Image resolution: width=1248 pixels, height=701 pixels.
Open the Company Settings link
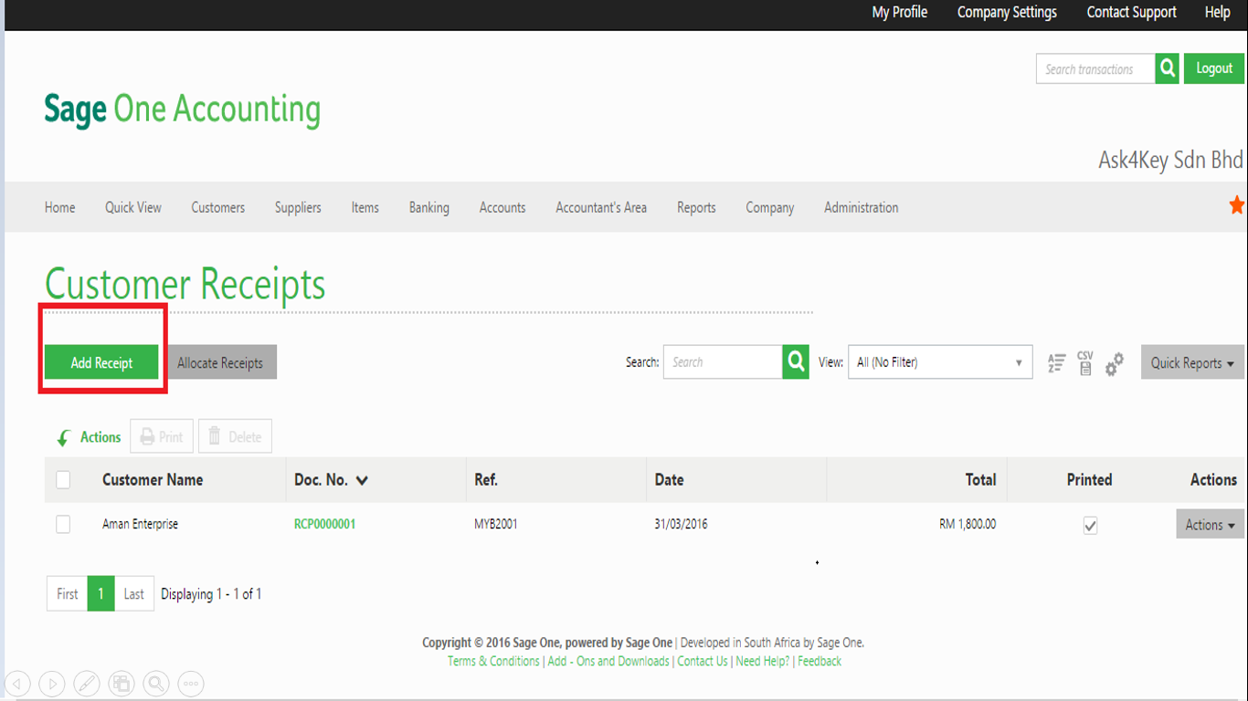[x=1007, y=13]
